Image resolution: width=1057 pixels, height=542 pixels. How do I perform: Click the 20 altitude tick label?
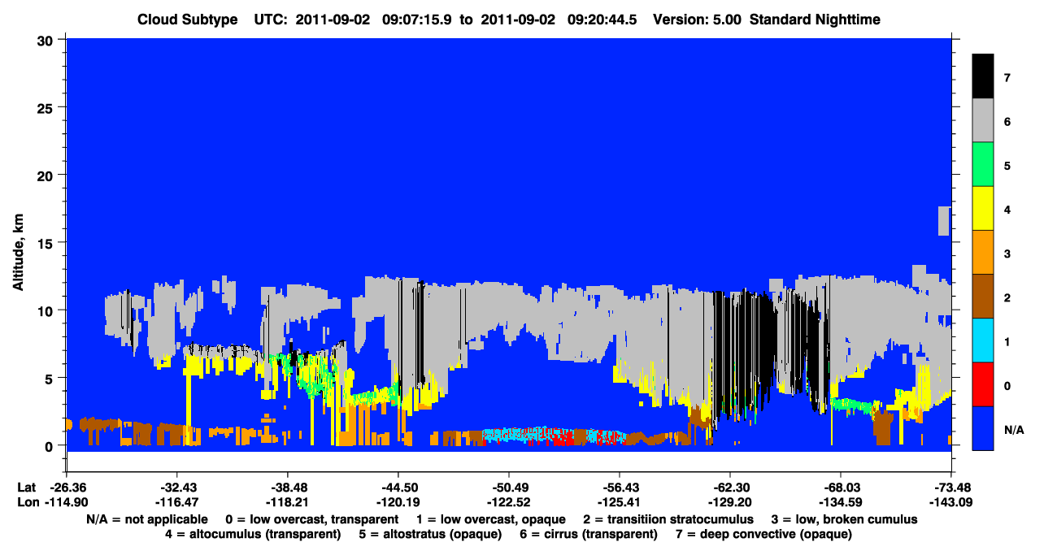coord(47,175)
